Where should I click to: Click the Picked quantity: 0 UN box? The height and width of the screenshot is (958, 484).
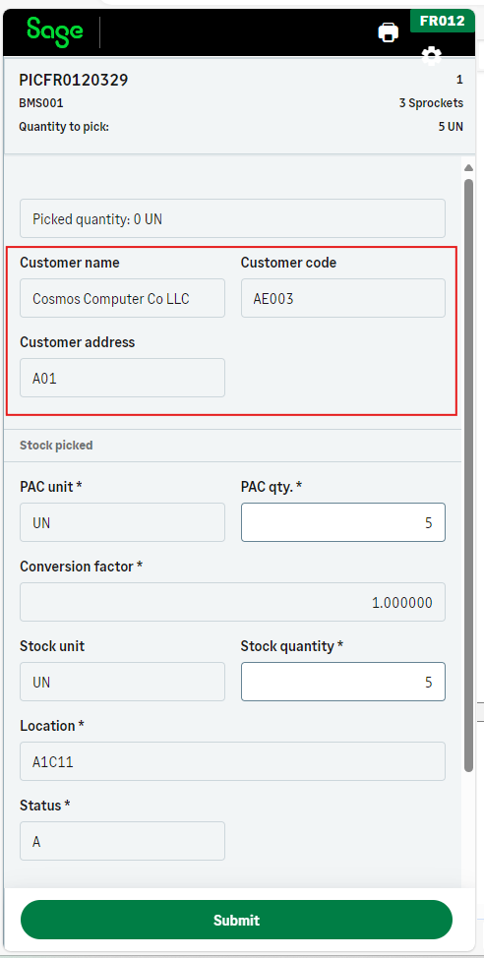(x=232, y=218)
